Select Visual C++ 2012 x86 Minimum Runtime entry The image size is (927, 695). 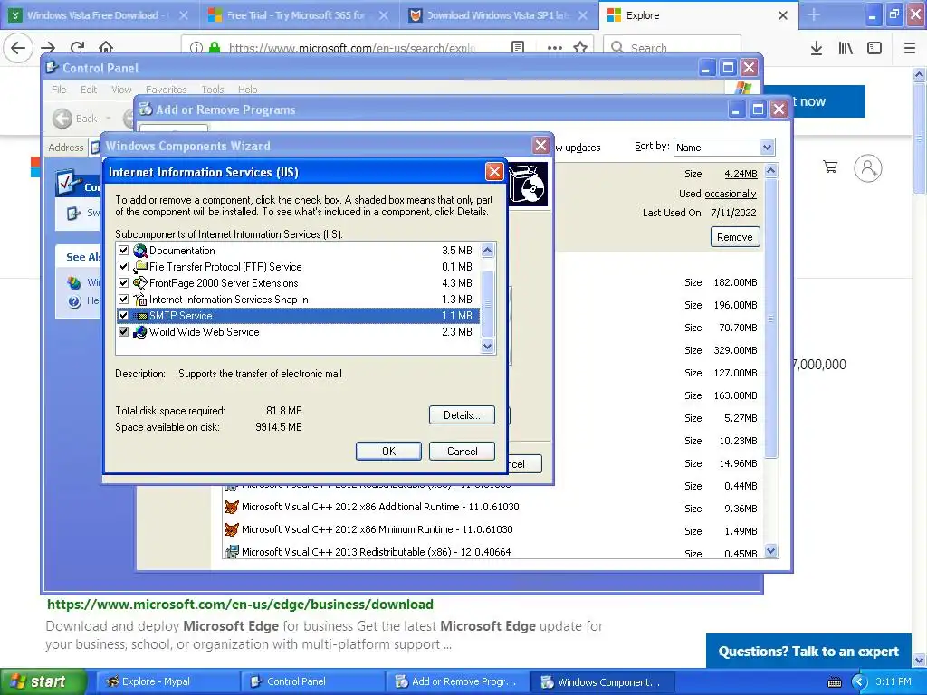377,529
